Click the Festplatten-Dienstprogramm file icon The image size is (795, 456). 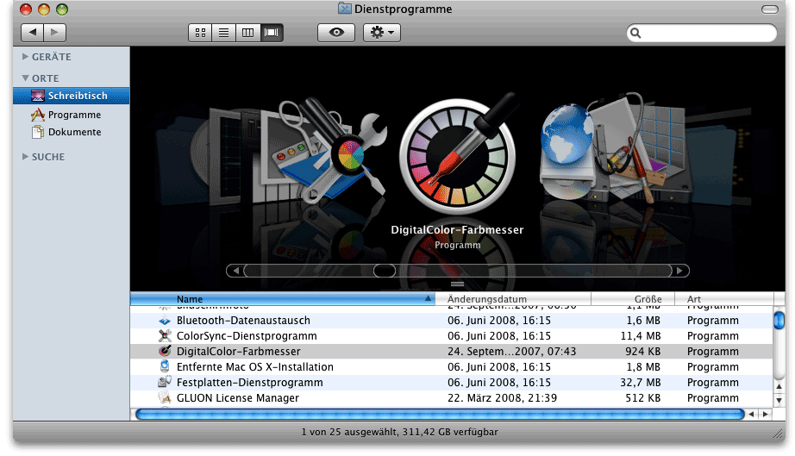165,383
